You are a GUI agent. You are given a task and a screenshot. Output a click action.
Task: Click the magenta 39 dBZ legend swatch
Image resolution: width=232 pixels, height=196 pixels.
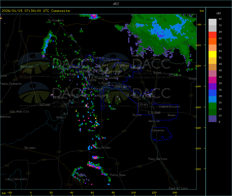(212, 80)
